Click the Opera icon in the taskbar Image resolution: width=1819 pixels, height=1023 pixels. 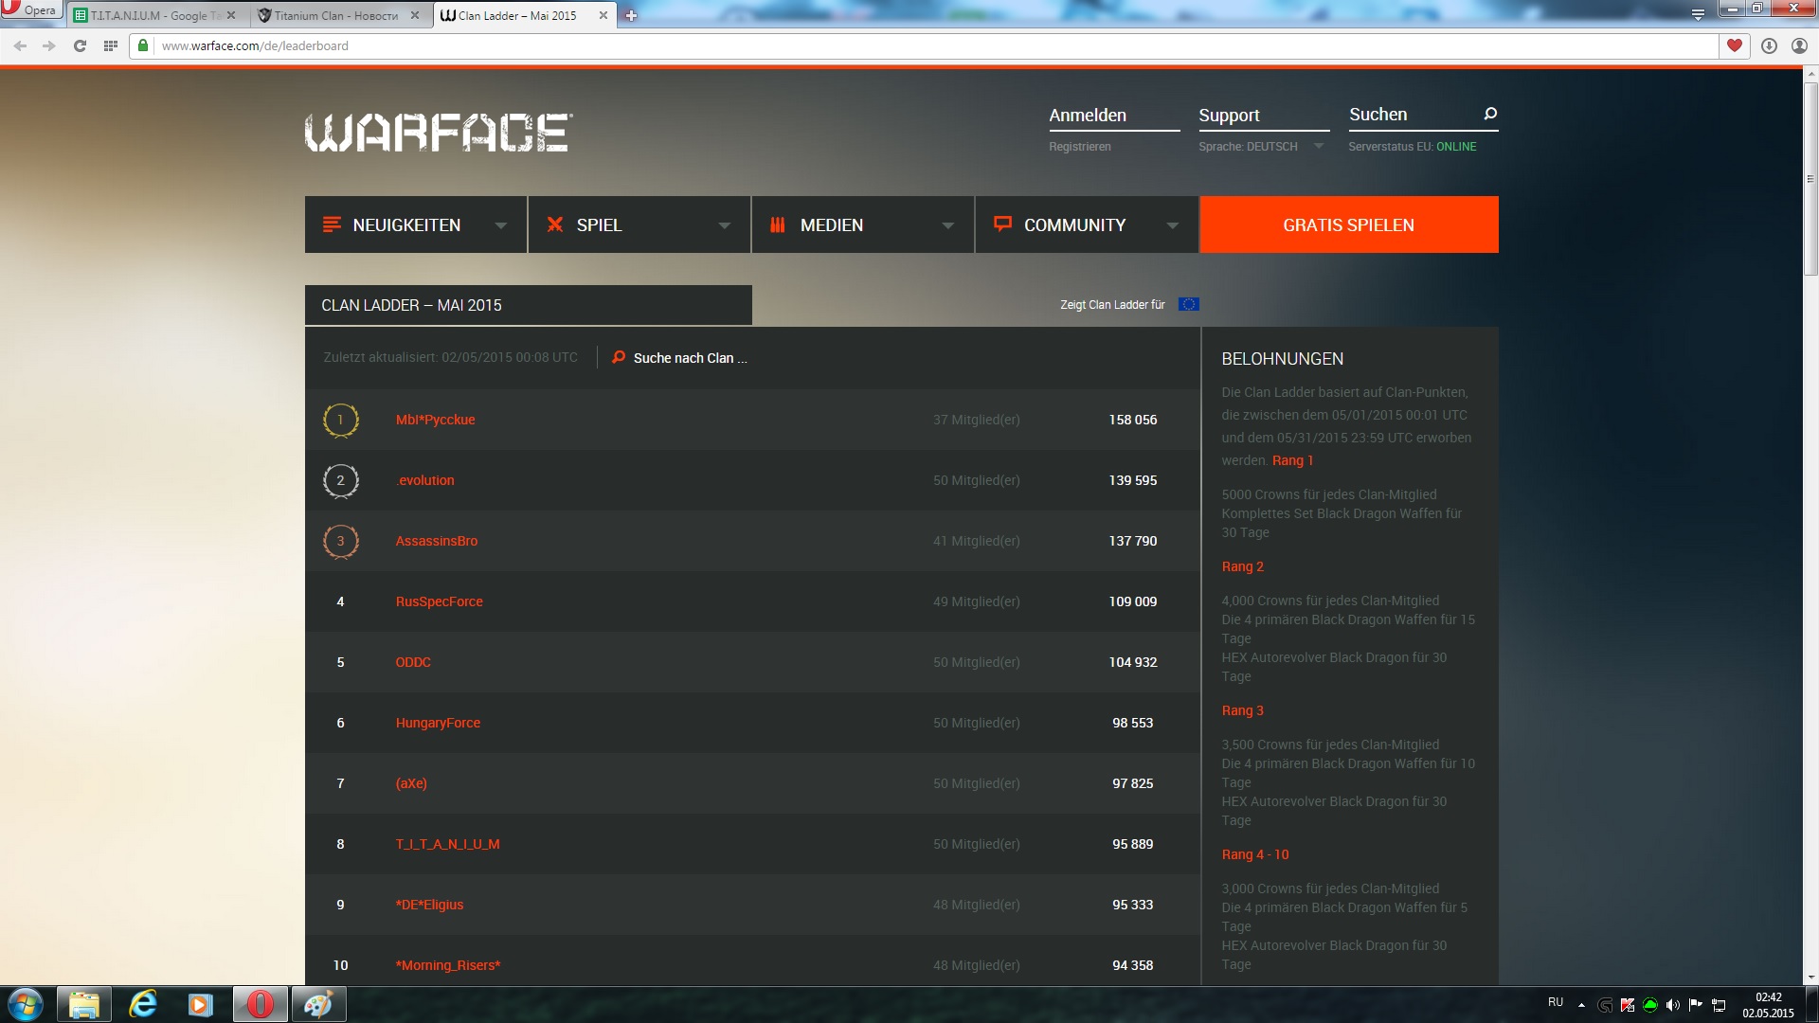pos(260,1004)
